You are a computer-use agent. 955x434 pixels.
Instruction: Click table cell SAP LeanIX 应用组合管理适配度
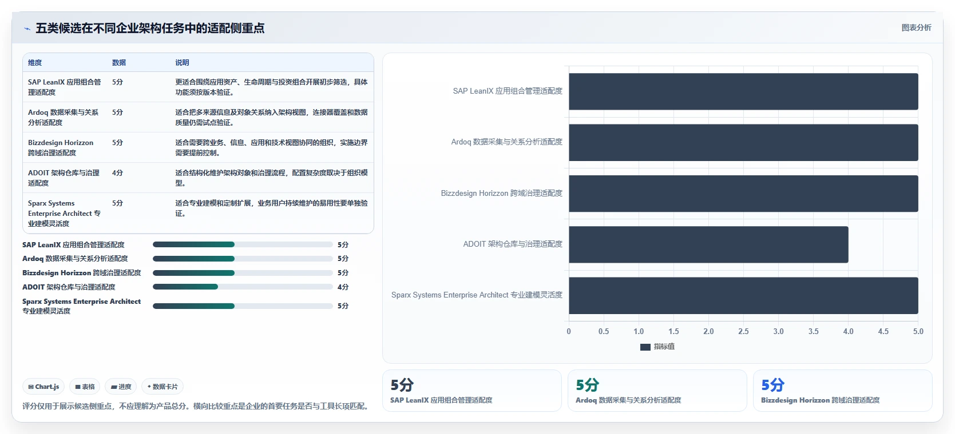(x=65, y=87)
